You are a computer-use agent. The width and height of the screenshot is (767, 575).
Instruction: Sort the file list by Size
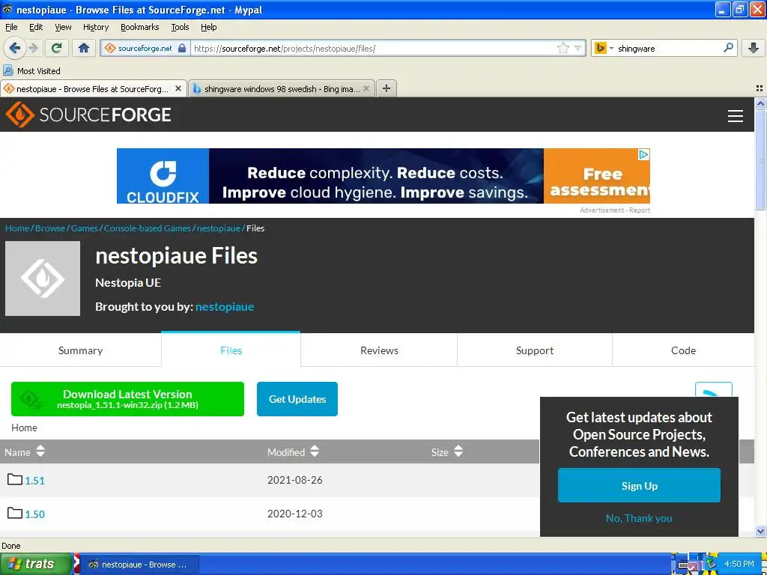tap(446, 451)
